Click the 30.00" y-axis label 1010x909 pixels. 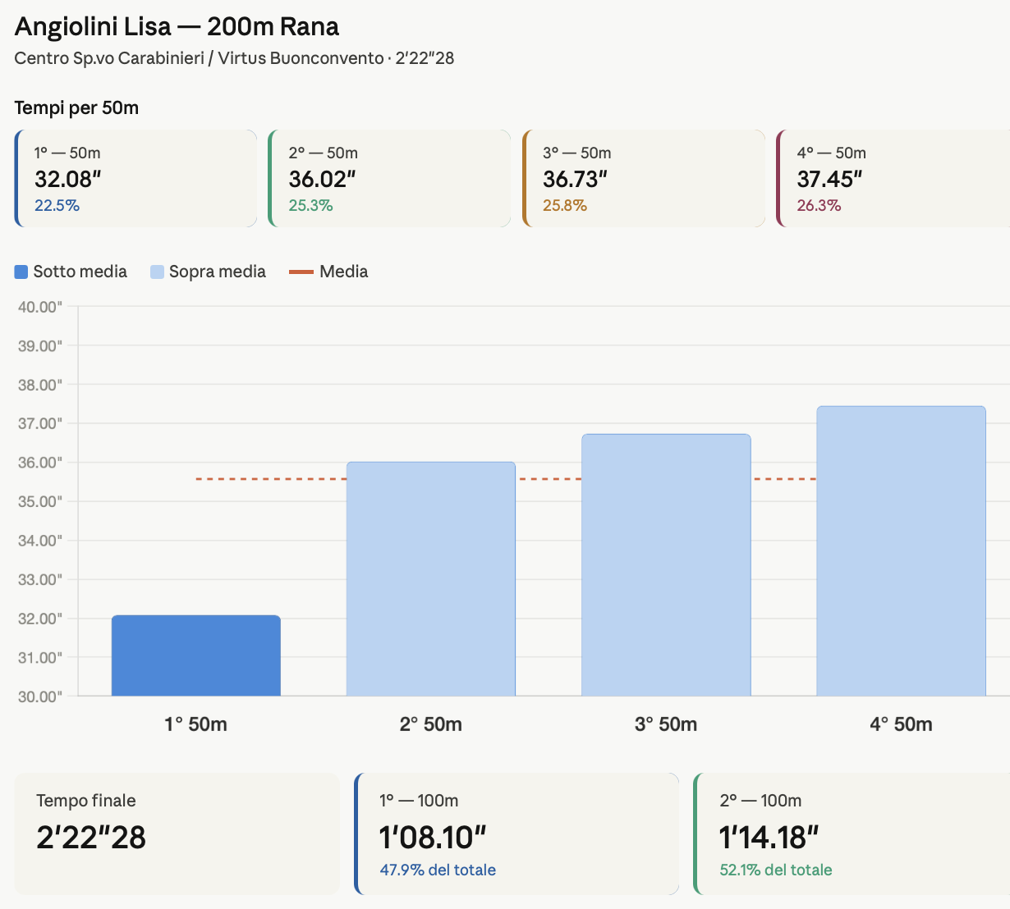click(39, 697)
